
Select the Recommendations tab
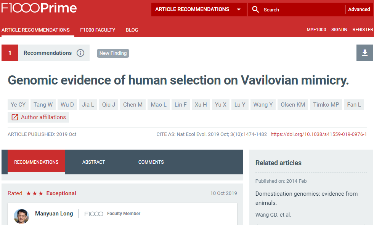pyautogui.click(x=36, y=161)
